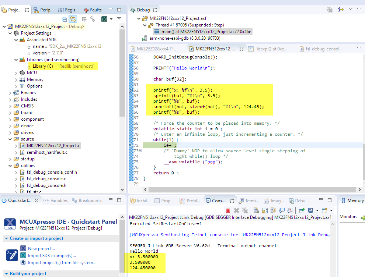
Task: Collapse Project Settings node
Action: click(10, 33)
